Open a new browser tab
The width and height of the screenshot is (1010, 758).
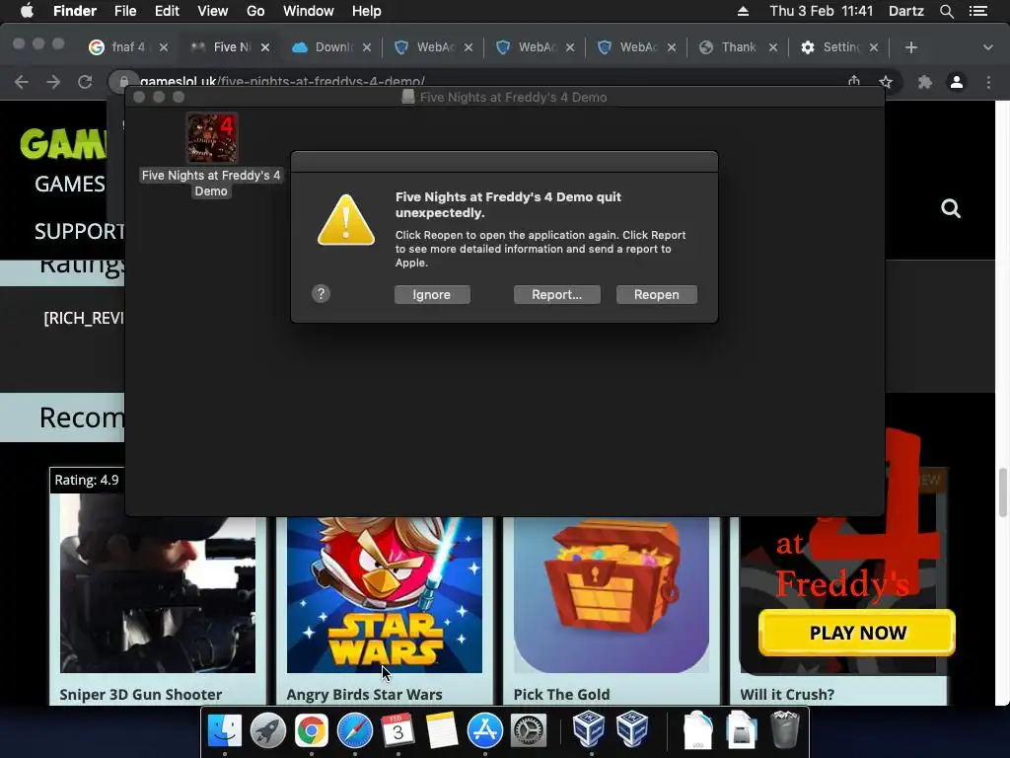click(910, 47)
